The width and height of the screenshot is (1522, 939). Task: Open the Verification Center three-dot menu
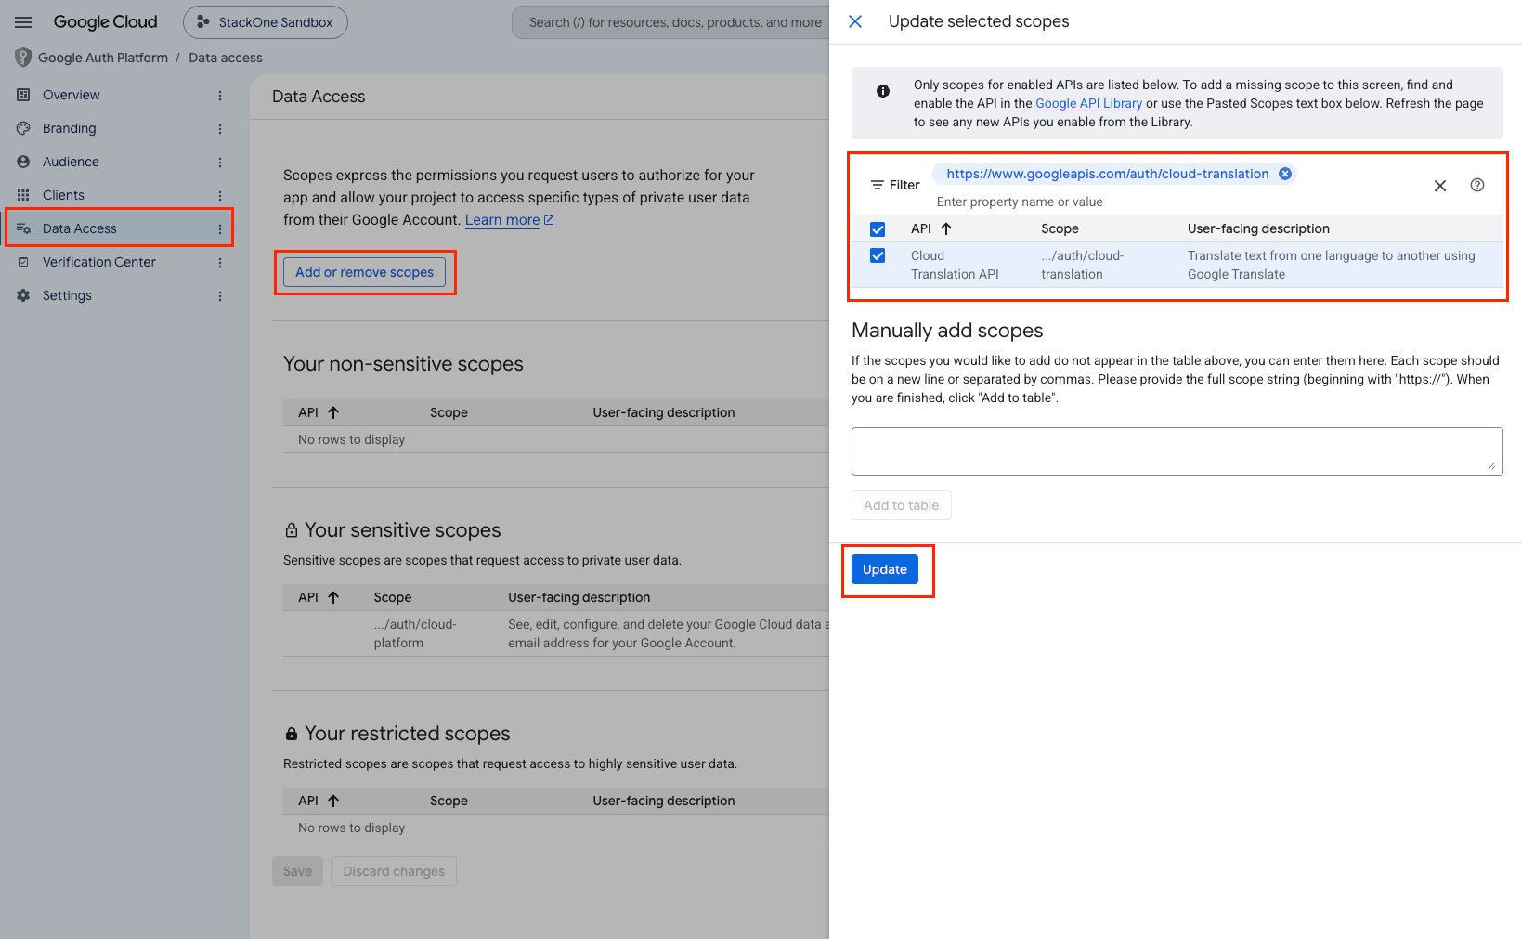pos(220,262)
